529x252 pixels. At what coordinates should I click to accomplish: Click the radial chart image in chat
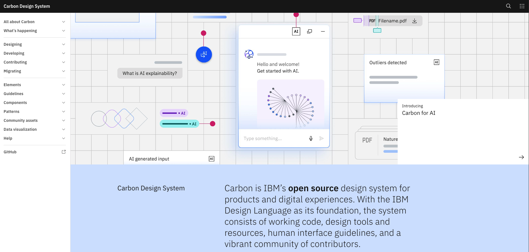(x=291, y=104)
